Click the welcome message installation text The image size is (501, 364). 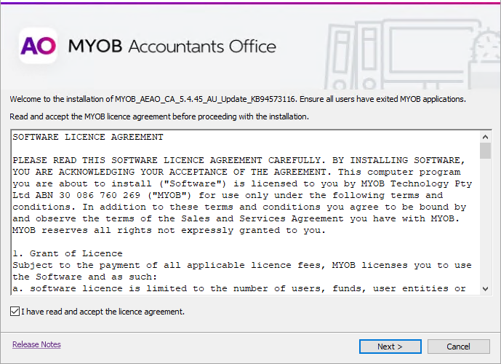point(237,99)
